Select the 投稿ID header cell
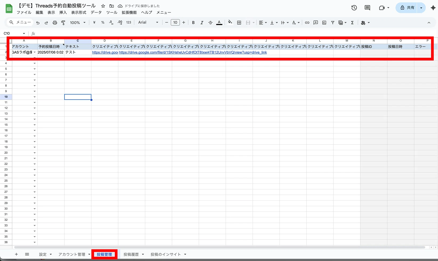The width and height of the screenshot is (438, 261). tap(374, 47)
